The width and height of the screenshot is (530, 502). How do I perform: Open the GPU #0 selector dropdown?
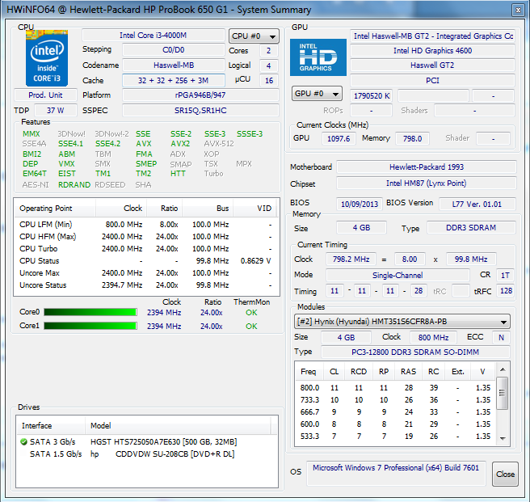317,94
